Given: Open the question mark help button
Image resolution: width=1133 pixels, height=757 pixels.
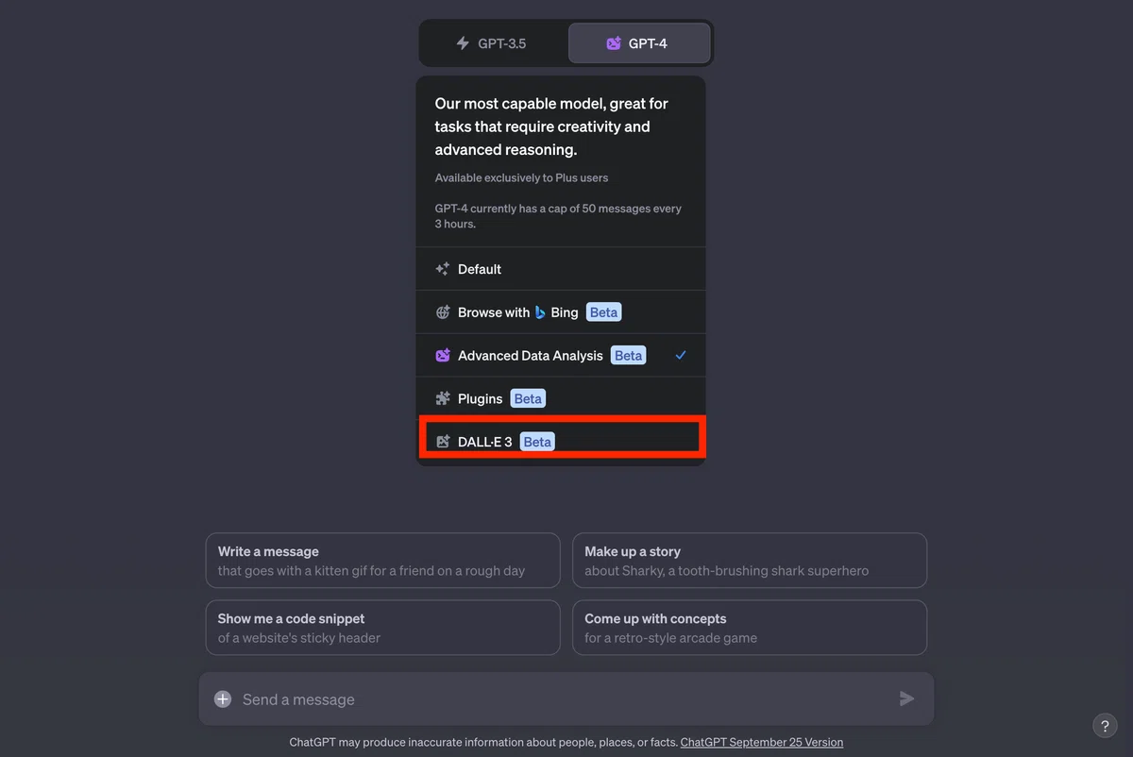Looking at the screenshot, I should click(x=1105, y=725).
